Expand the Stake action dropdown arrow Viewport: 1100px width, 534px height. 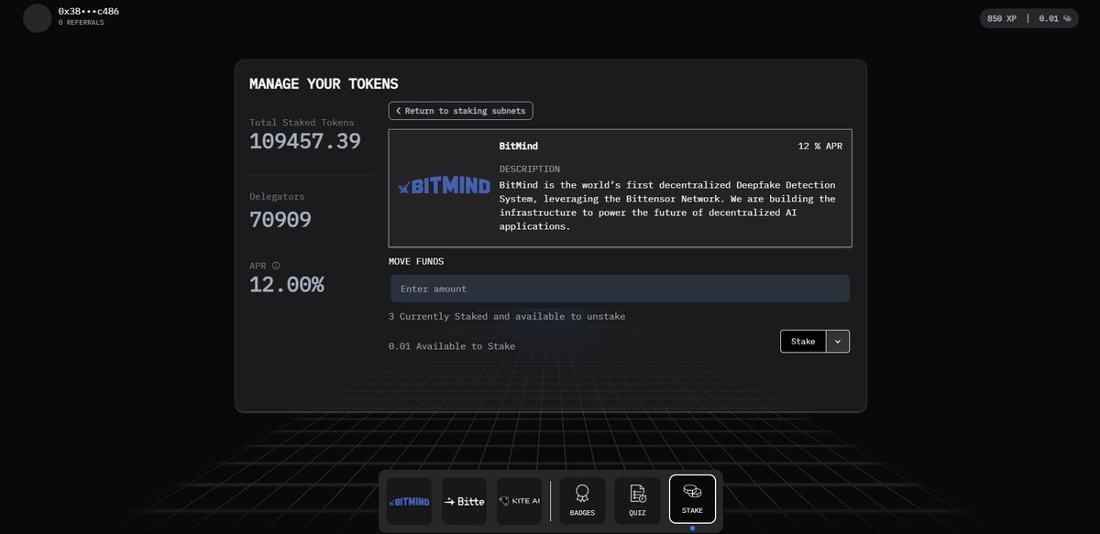click(x=838, y=342)
